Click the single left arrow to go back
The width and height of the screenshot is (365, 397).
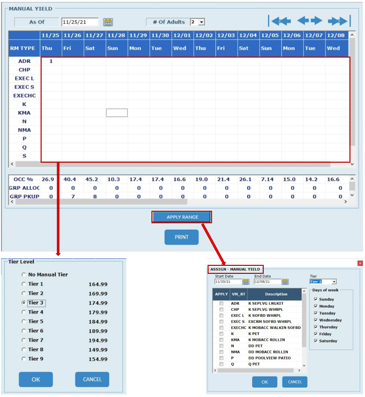point(303,21)
